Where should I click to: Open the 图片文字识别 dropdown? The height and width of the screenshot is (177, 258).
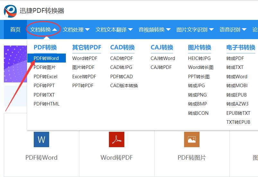point(195,29)
